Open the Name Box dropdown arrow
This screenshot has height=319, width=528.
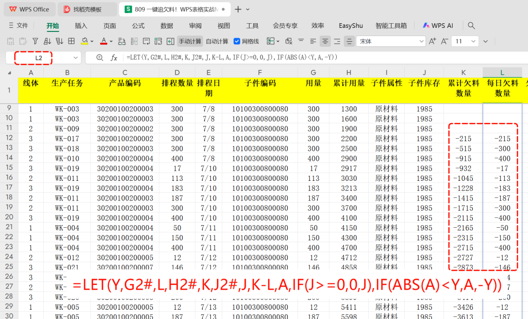75,58
